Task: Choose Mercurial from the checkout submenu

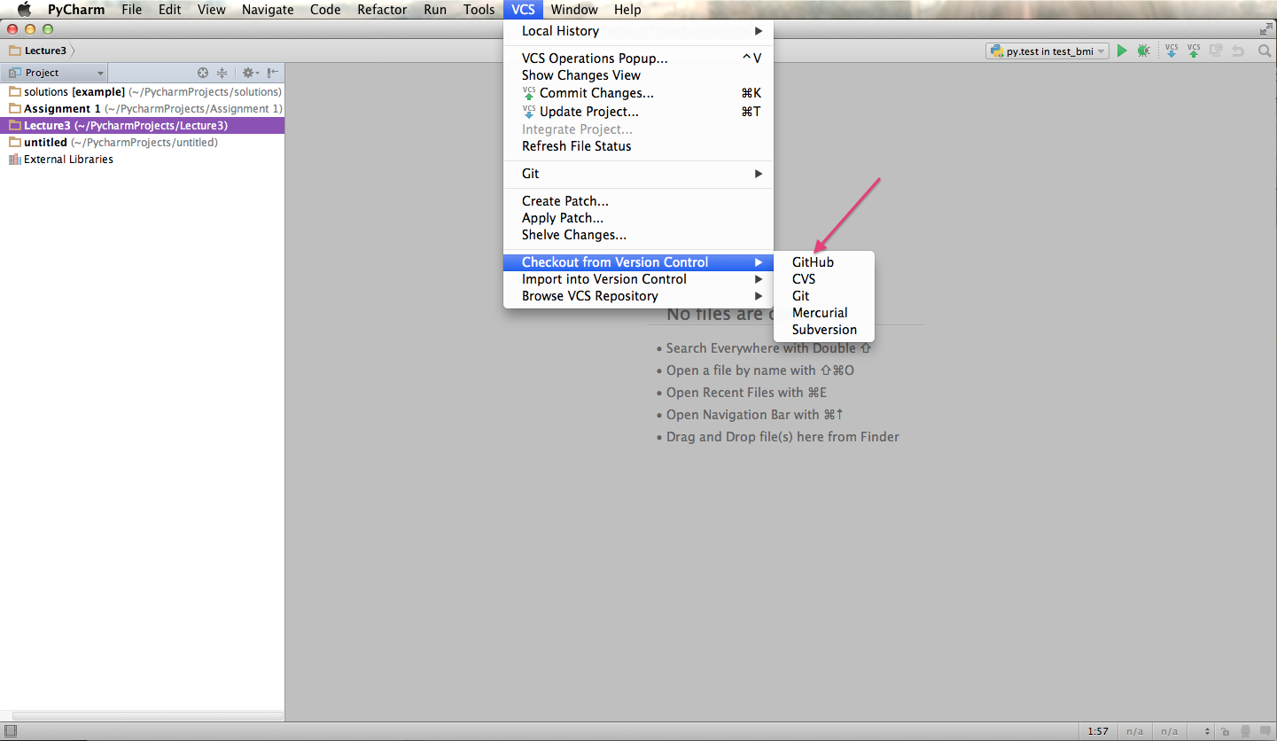Action: tap(824, 313)
